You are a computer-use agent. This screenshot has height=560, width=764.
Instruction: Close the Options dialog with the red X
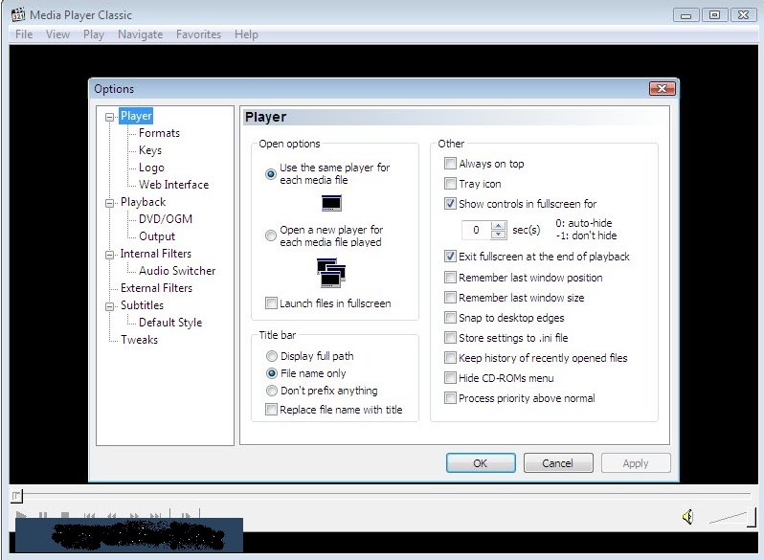[662, 88]
